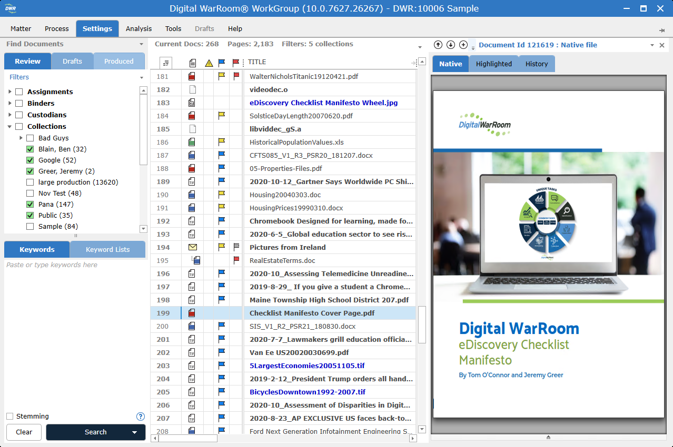
Task: Open the Tools menu
Action: click(x=173, y=29)
